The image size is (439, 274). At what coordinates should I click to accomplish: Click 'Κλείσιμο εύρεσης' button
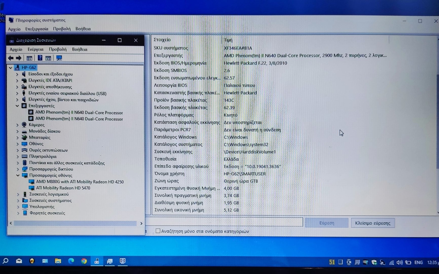373,223
